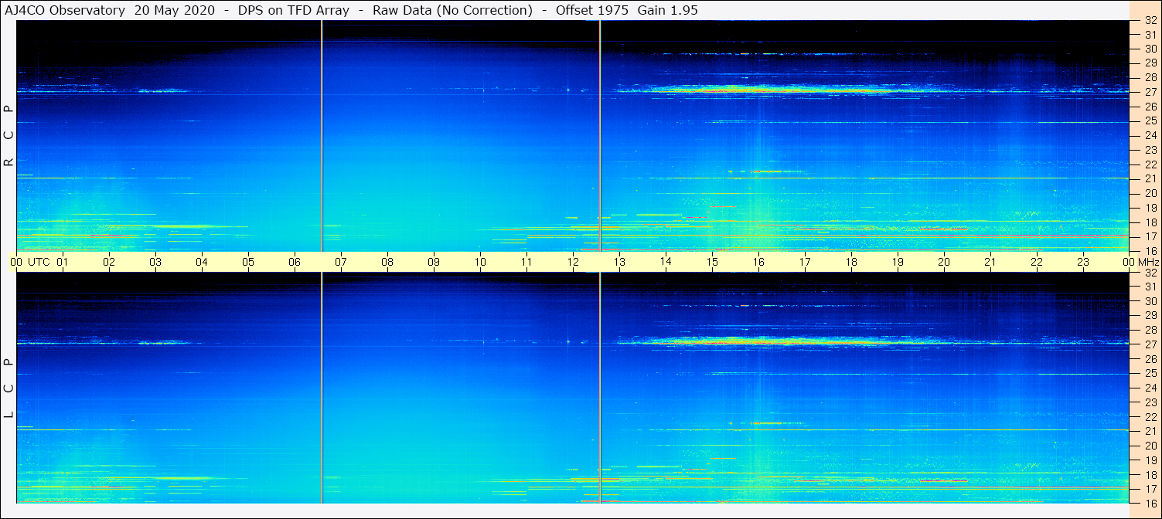Screen dimensions: 1162x519
Task: Click the 16 MHz label of LCP panel
Action: point(1150,503)
